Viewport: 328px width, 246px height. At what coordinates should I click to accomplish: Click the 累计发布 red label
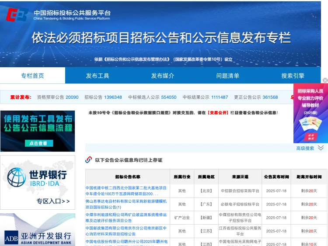(21, 97)
